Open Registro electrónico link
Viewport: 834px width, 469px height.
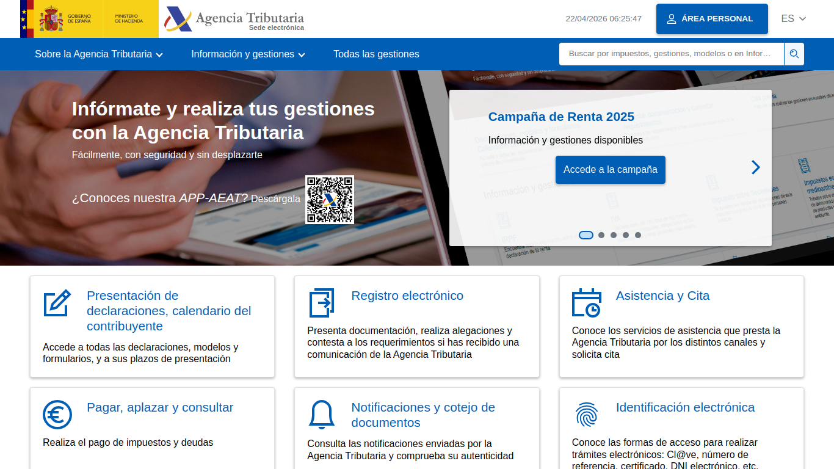coord(407,296)
